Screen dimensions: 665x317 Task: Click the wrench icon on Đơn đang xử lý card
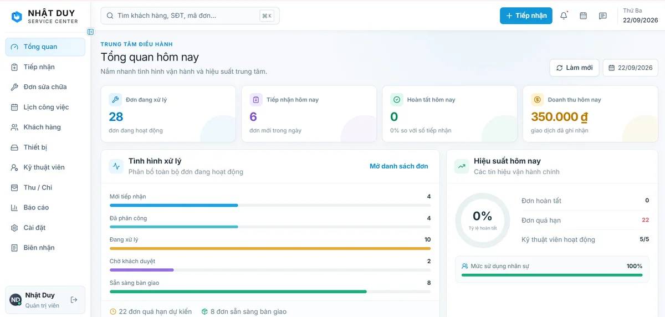115,100
